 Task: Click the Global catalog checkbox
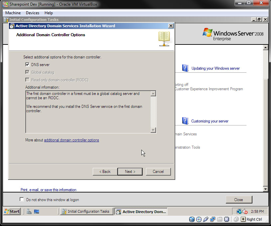[27, 72]
